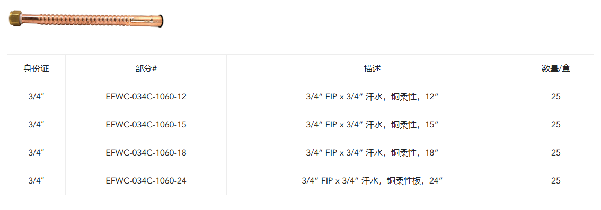Select part number EFWC-034C-1060-15
The width and height of the screenshot is (601, 210).
146,125
